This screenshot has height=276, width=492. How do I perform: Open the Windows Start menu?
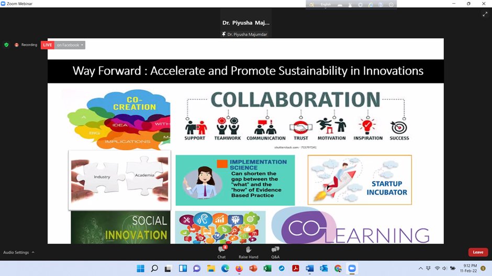click(x=141, y=269)
